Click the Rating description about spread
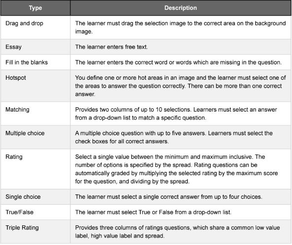292x245 pixels. pyautogui.click(x=177, y=169)
